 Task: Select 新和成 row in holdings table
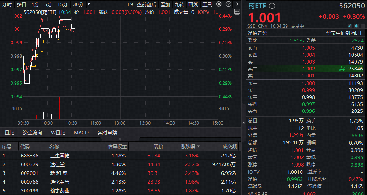[120, 173]
